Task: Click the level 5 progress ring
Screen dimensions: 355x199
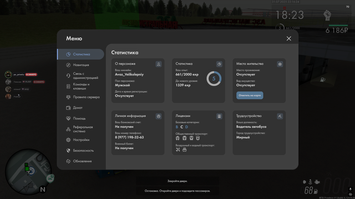Action: (x=214, y=78)
